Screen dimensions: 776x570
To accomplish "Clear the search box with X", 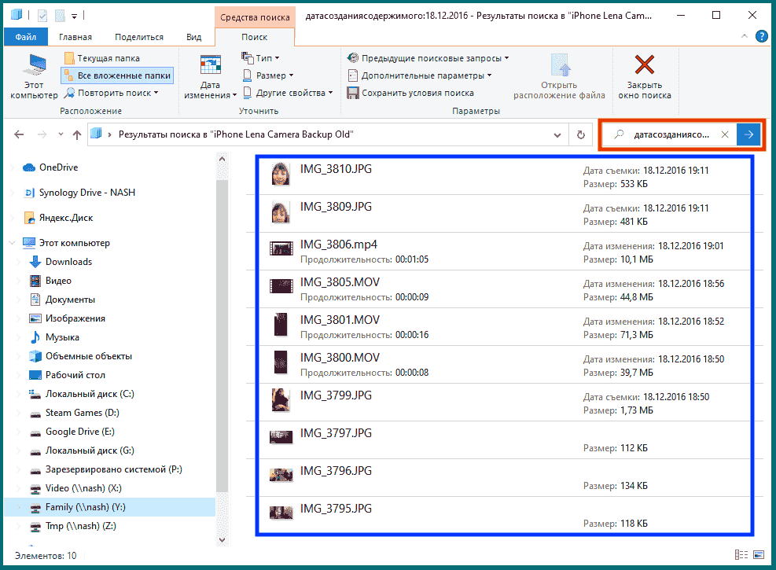I will 725,134.
